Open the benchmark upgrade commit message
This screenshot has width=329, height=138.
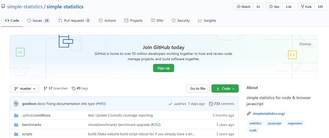click(x=119, y=125)
